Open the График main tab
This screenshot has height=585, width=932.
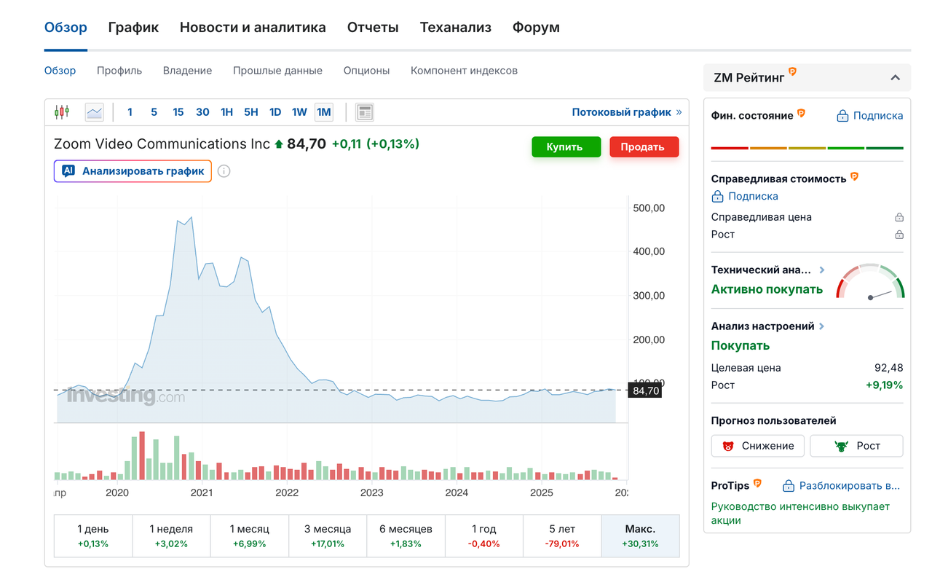[x=133, y=28]
